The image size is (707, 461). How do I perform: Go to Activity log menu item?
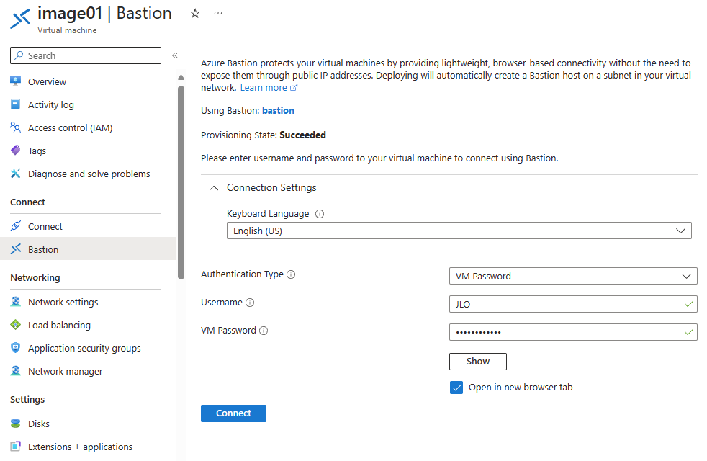[x=51, y=104]
